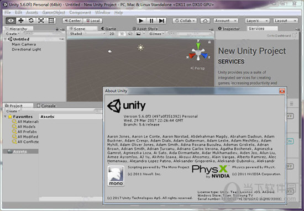The width and height of the screenshot is (304, 211).
Task: Open the Hierarchy panel options menu
Action: pyautogui.click(x=62, y=29)
